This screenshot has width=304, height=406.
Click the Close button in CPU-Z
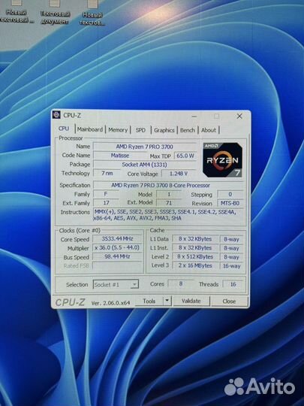pos(229,301)
